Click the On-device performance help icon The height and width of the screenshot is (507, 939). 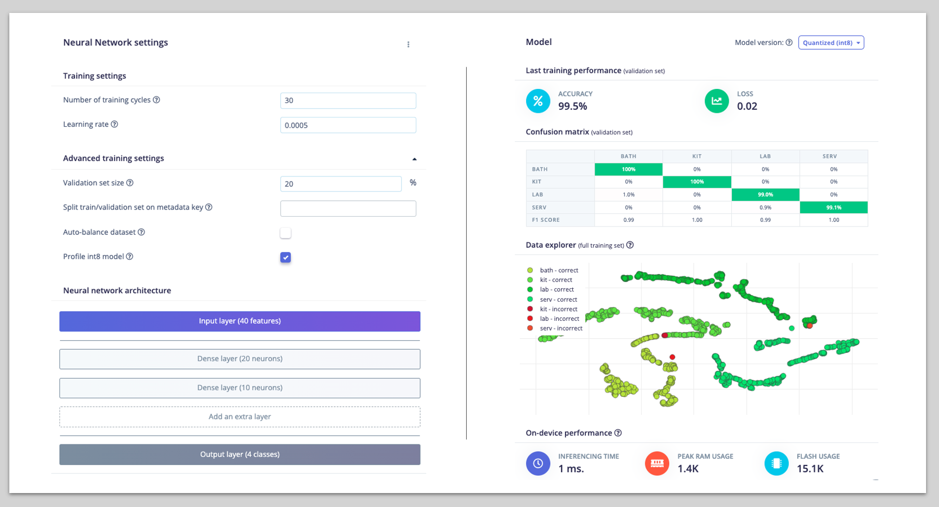(x=618, y=433)
